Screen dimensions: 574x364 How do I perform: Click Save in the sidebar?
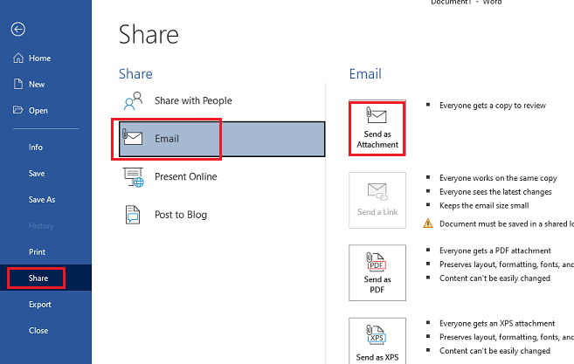pyautogui.click(x=37, y=174)
